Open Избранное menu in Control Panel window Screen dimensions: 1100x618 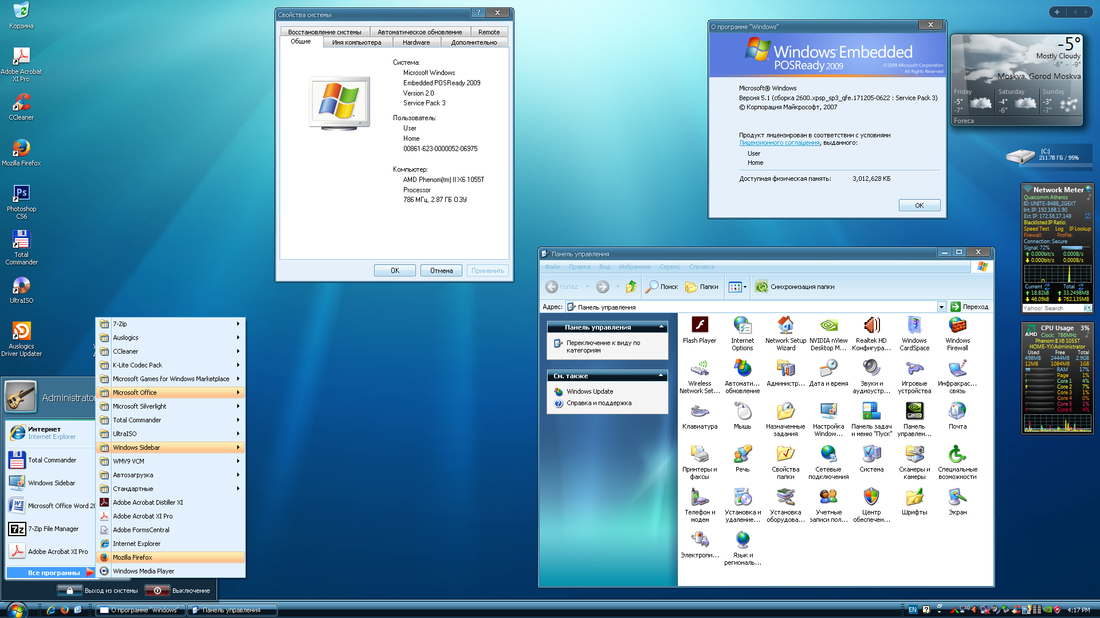635,267
